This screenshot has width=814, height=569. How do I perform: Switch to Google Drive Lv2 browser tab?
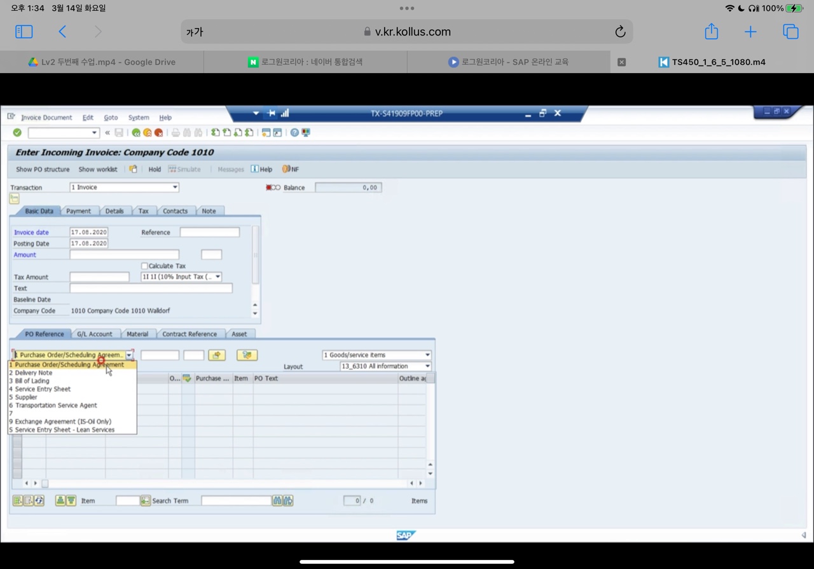tap(102, 62)
